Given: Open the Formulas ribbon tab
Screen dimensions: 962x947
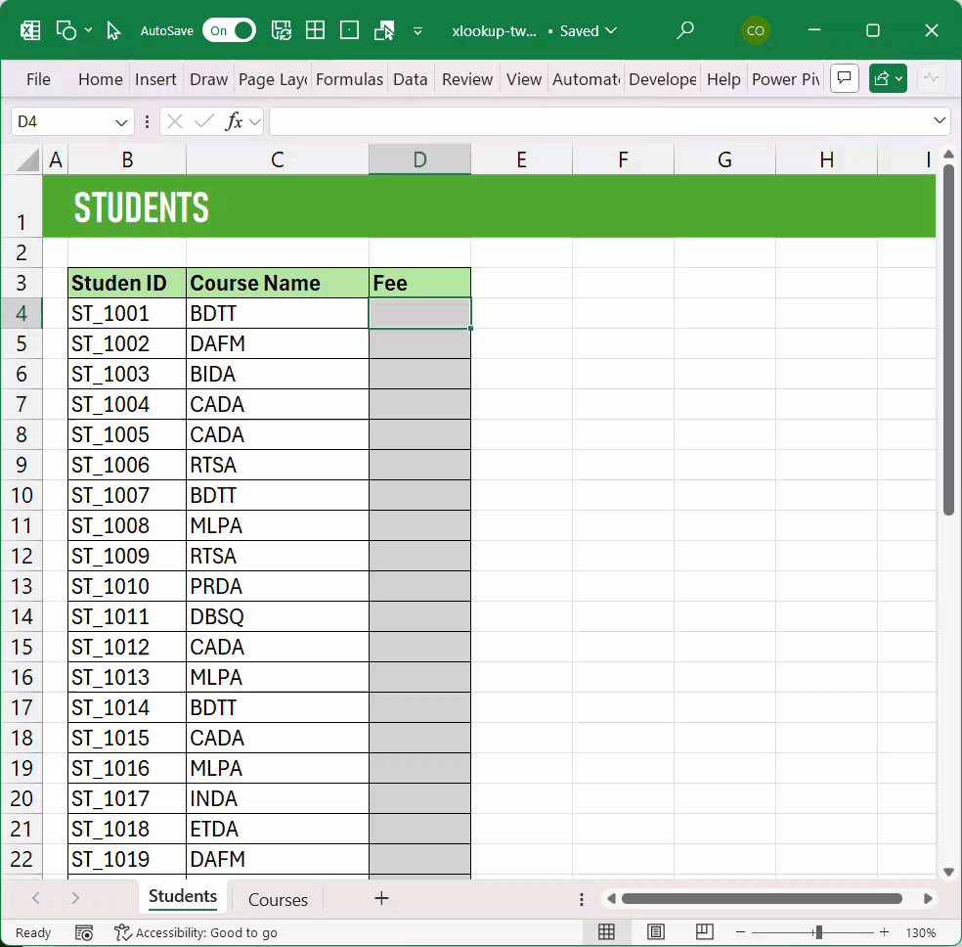Looking at the screenshot, I should pyautogui.click(x=349, y=79).
